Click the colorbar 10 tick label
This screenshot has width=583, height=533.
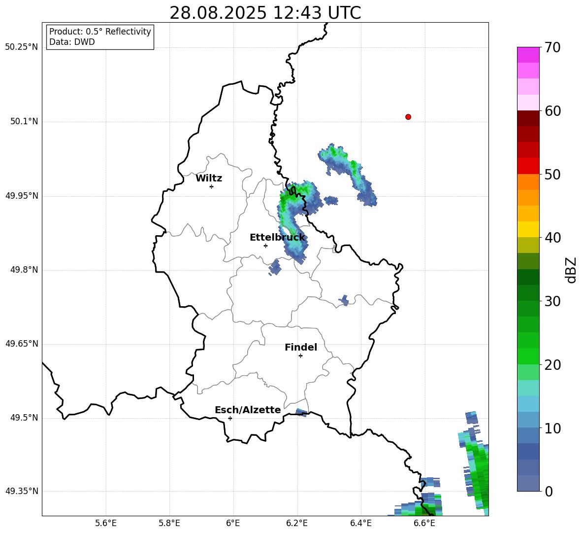(552, 428)
